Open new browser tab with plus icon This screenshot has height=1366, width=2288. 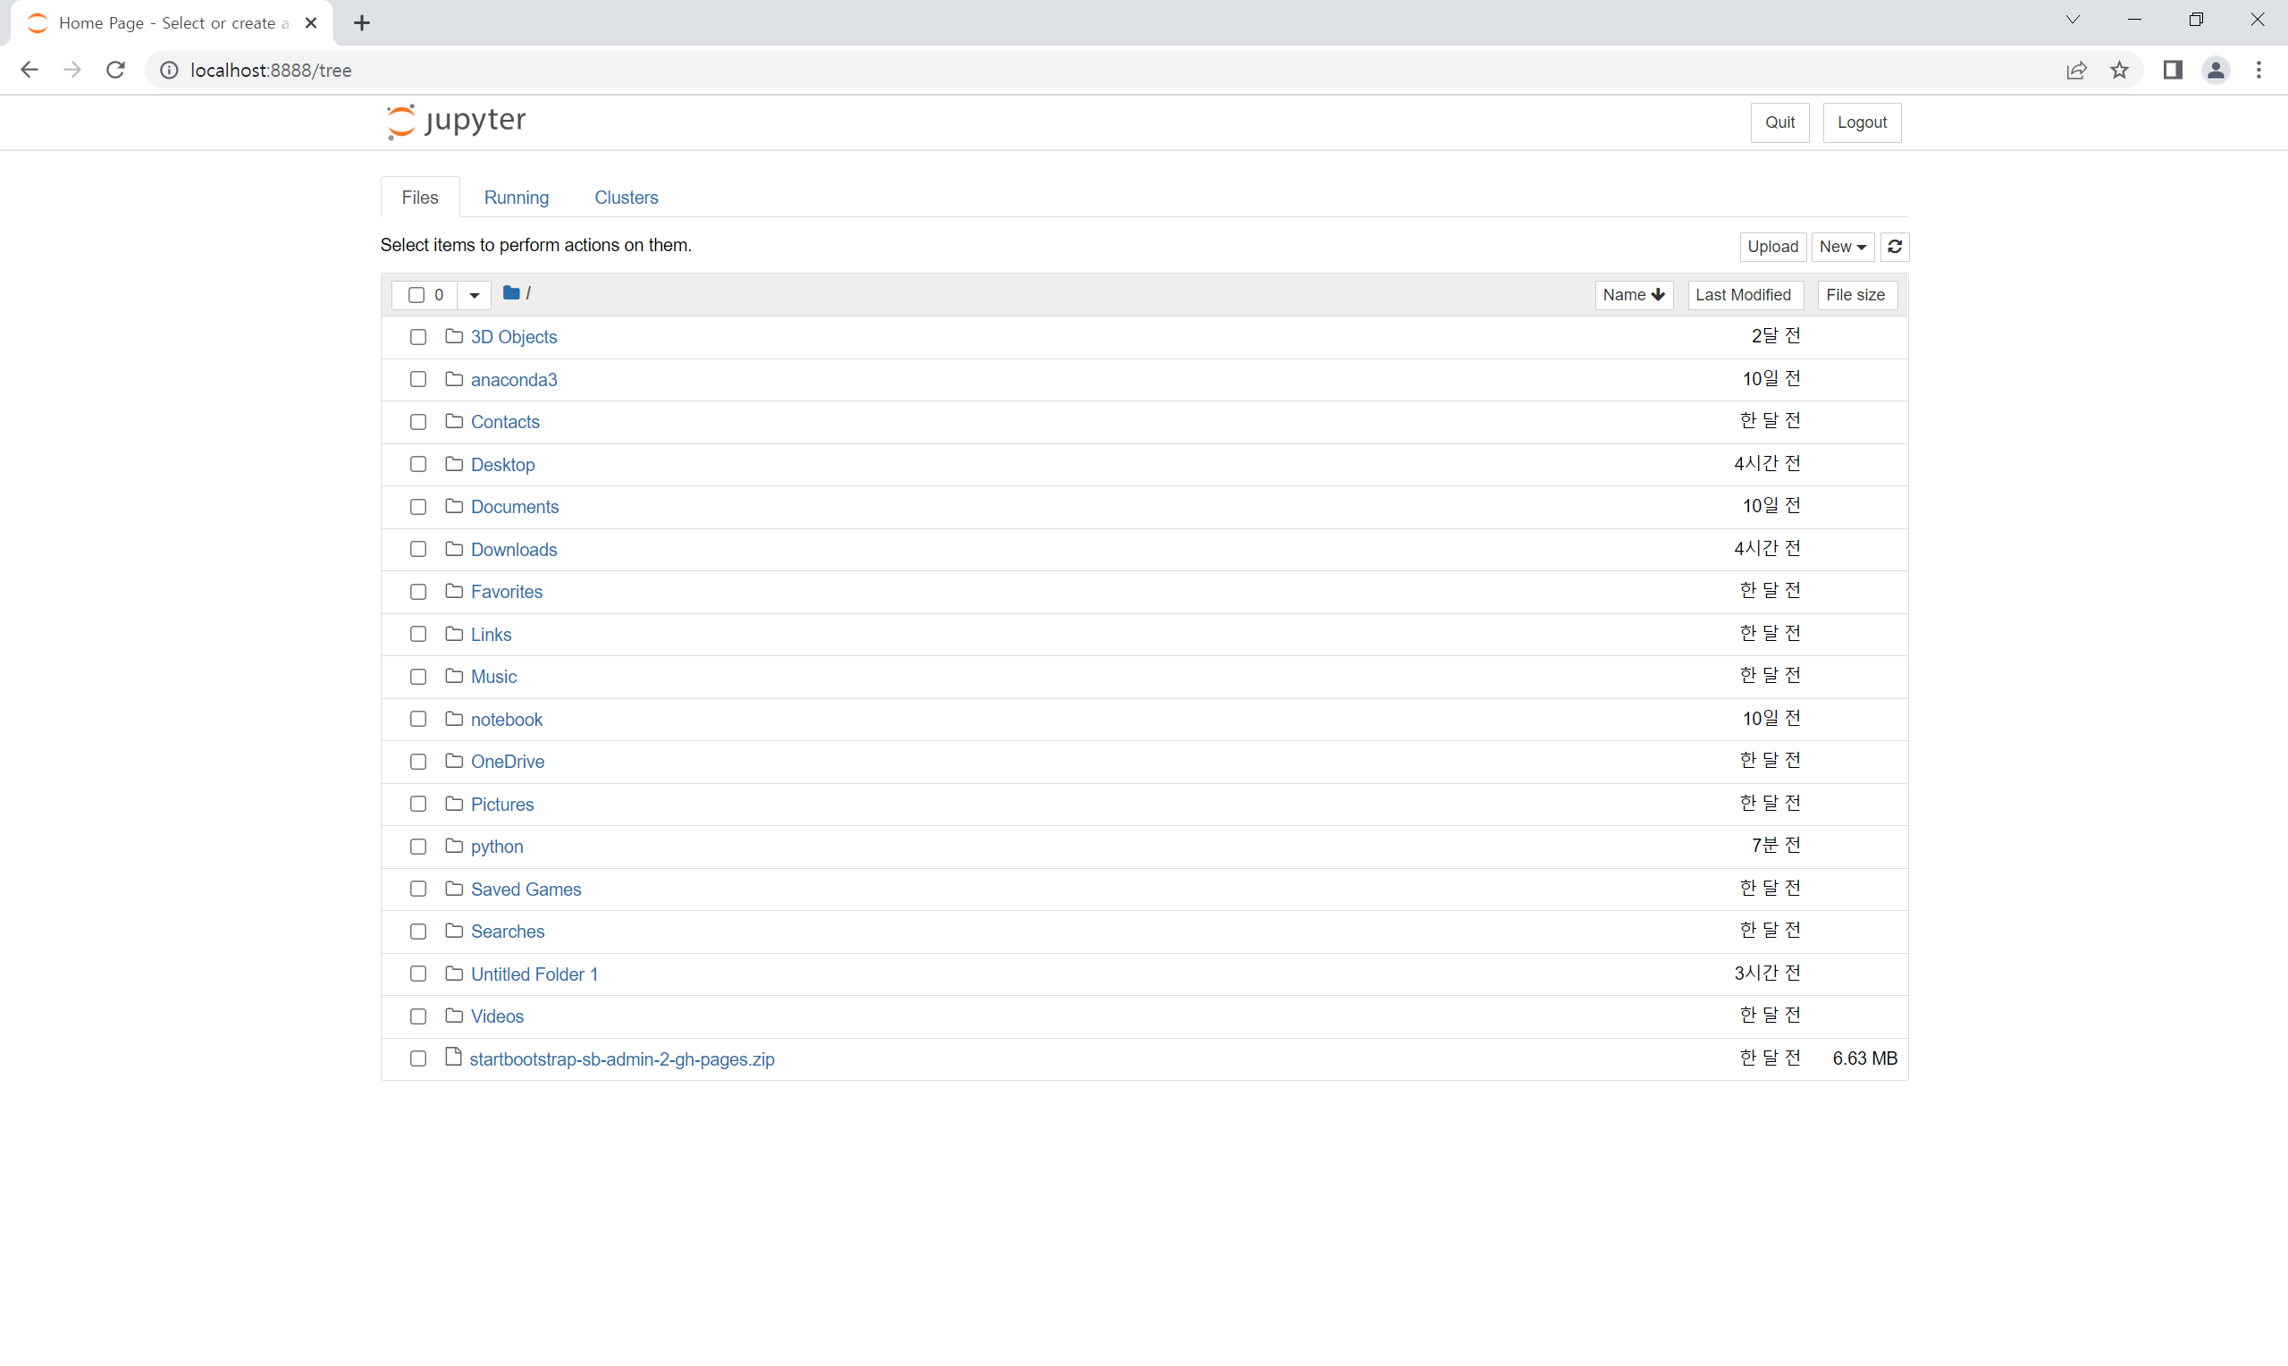(x=362, y=23)
